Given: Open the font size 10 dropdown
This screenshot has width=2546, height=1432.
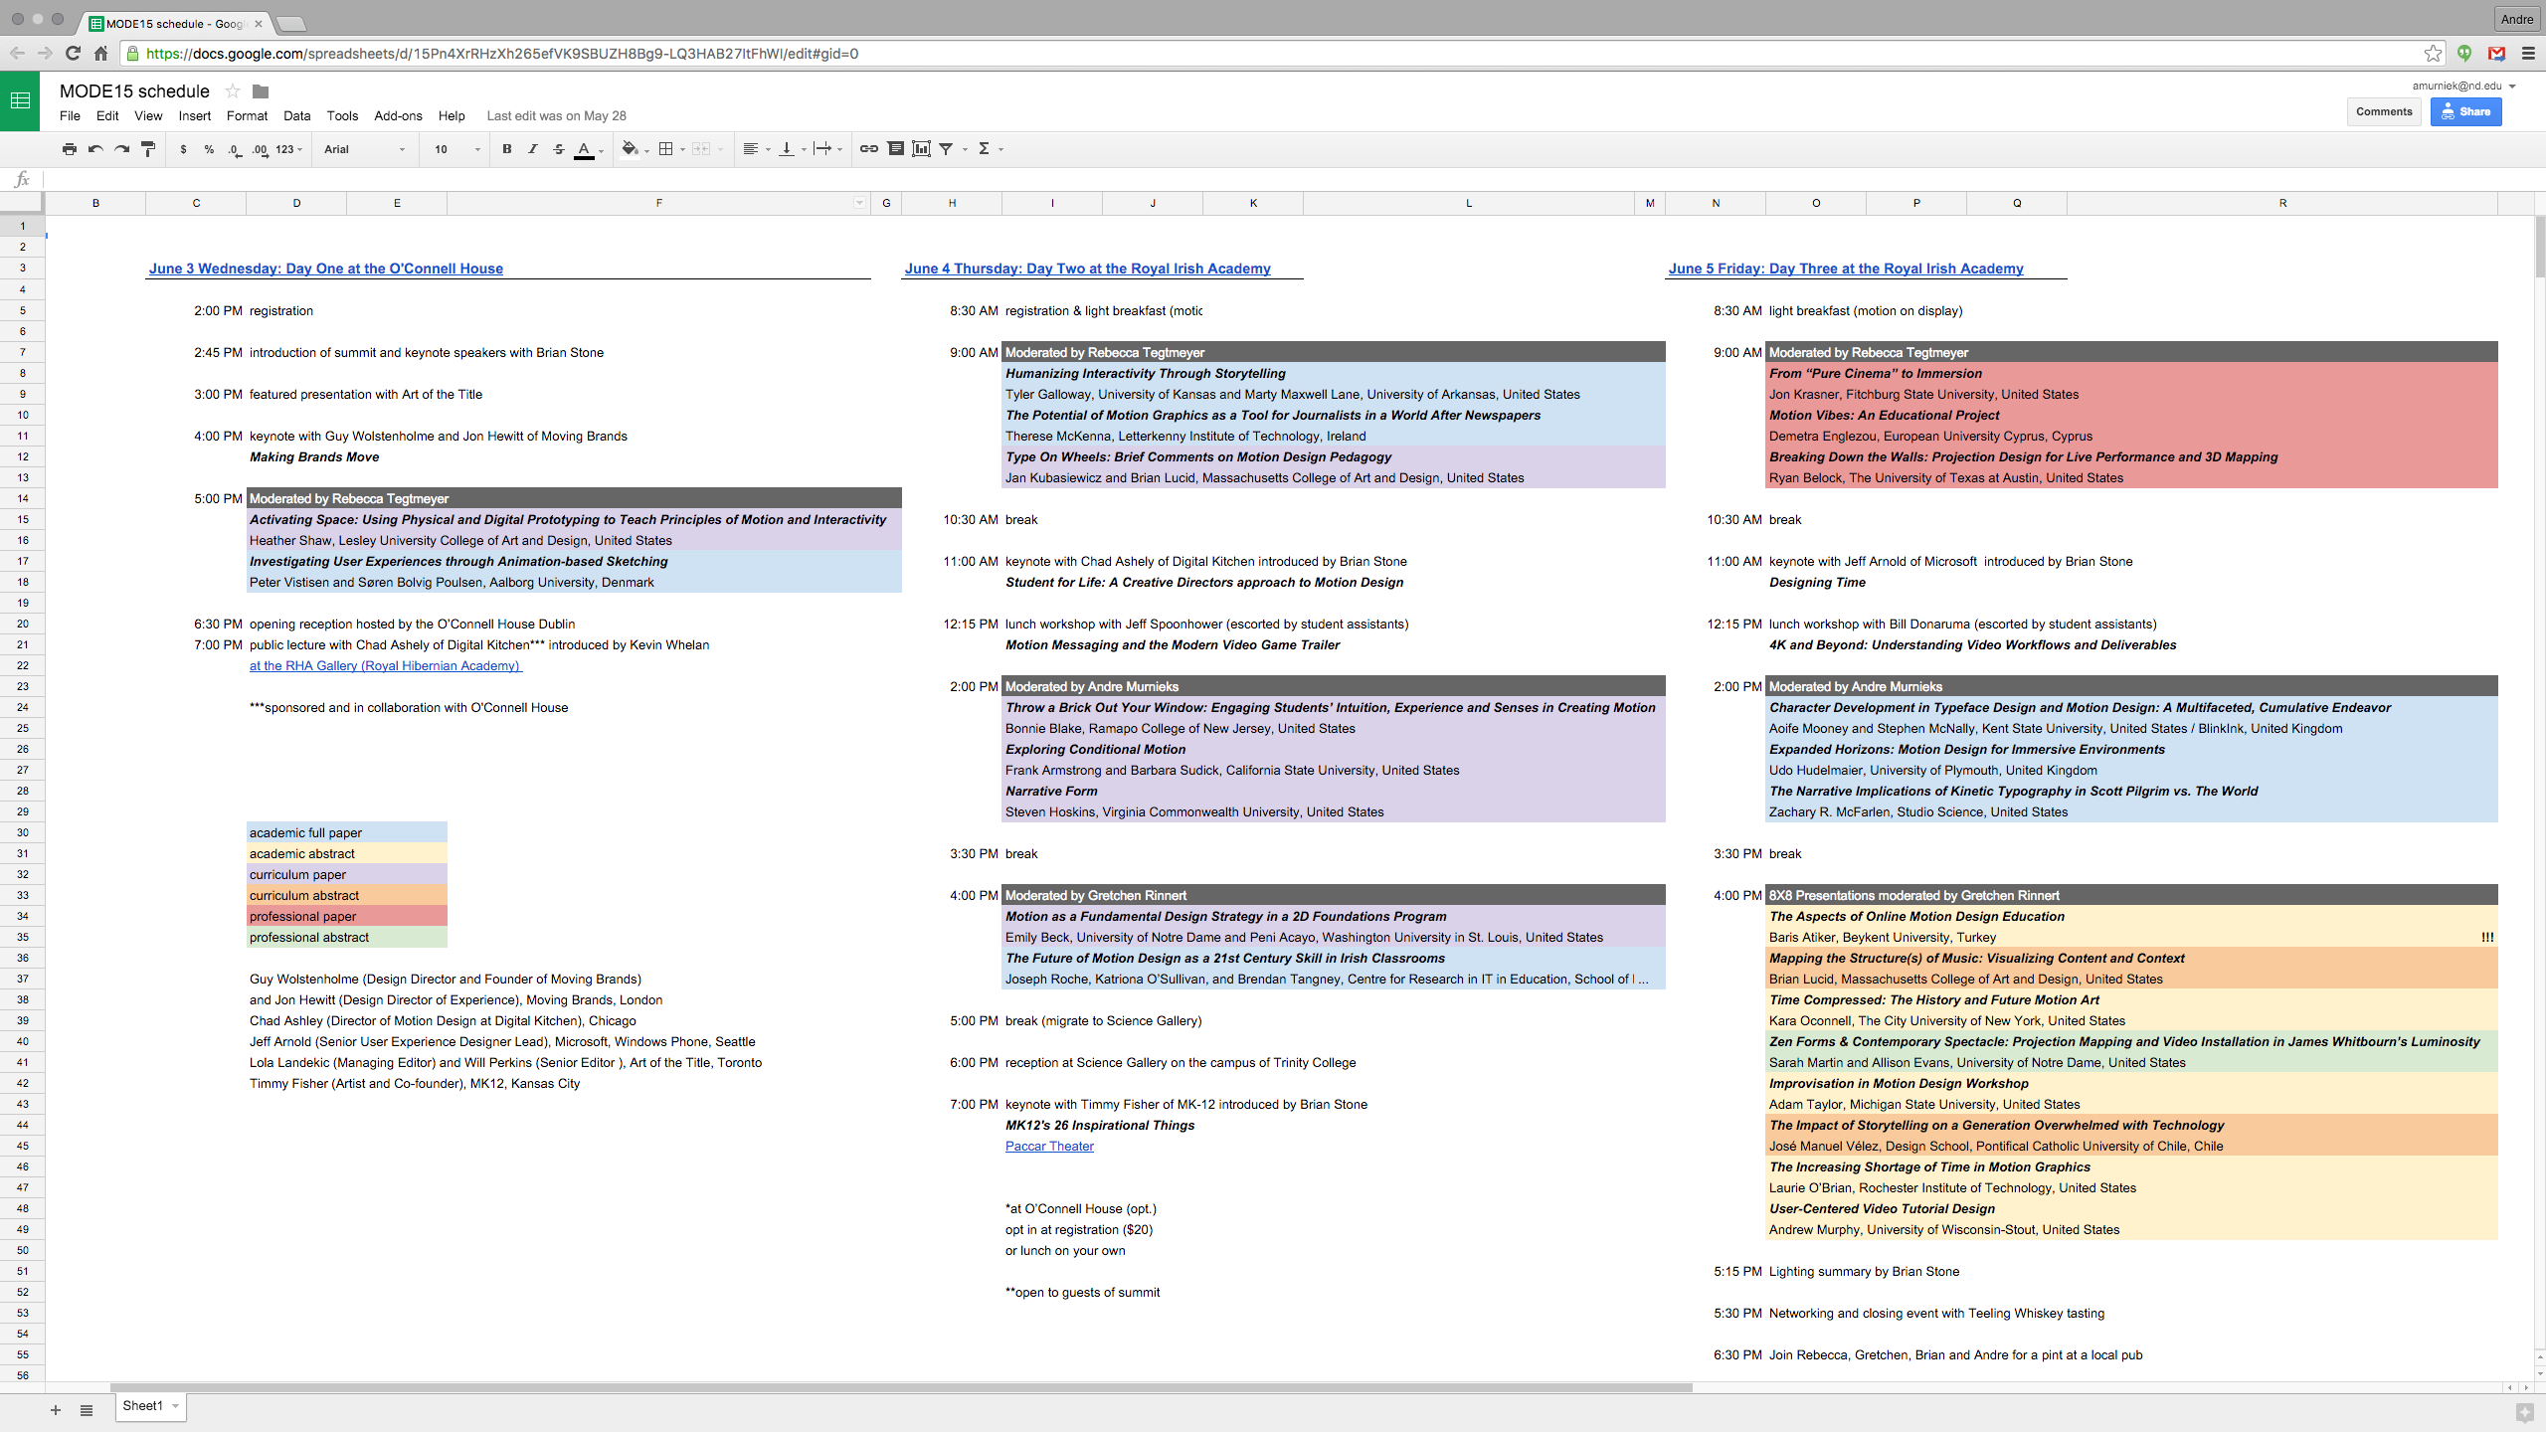Looking at the screenshot, I should click(456, 149).
